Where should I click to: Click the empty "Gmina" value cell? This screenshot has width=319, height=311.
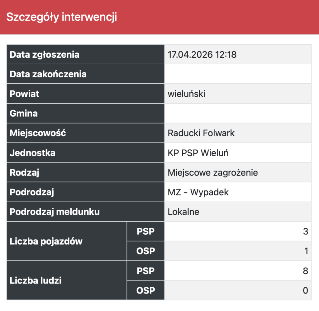click(237, 113)
